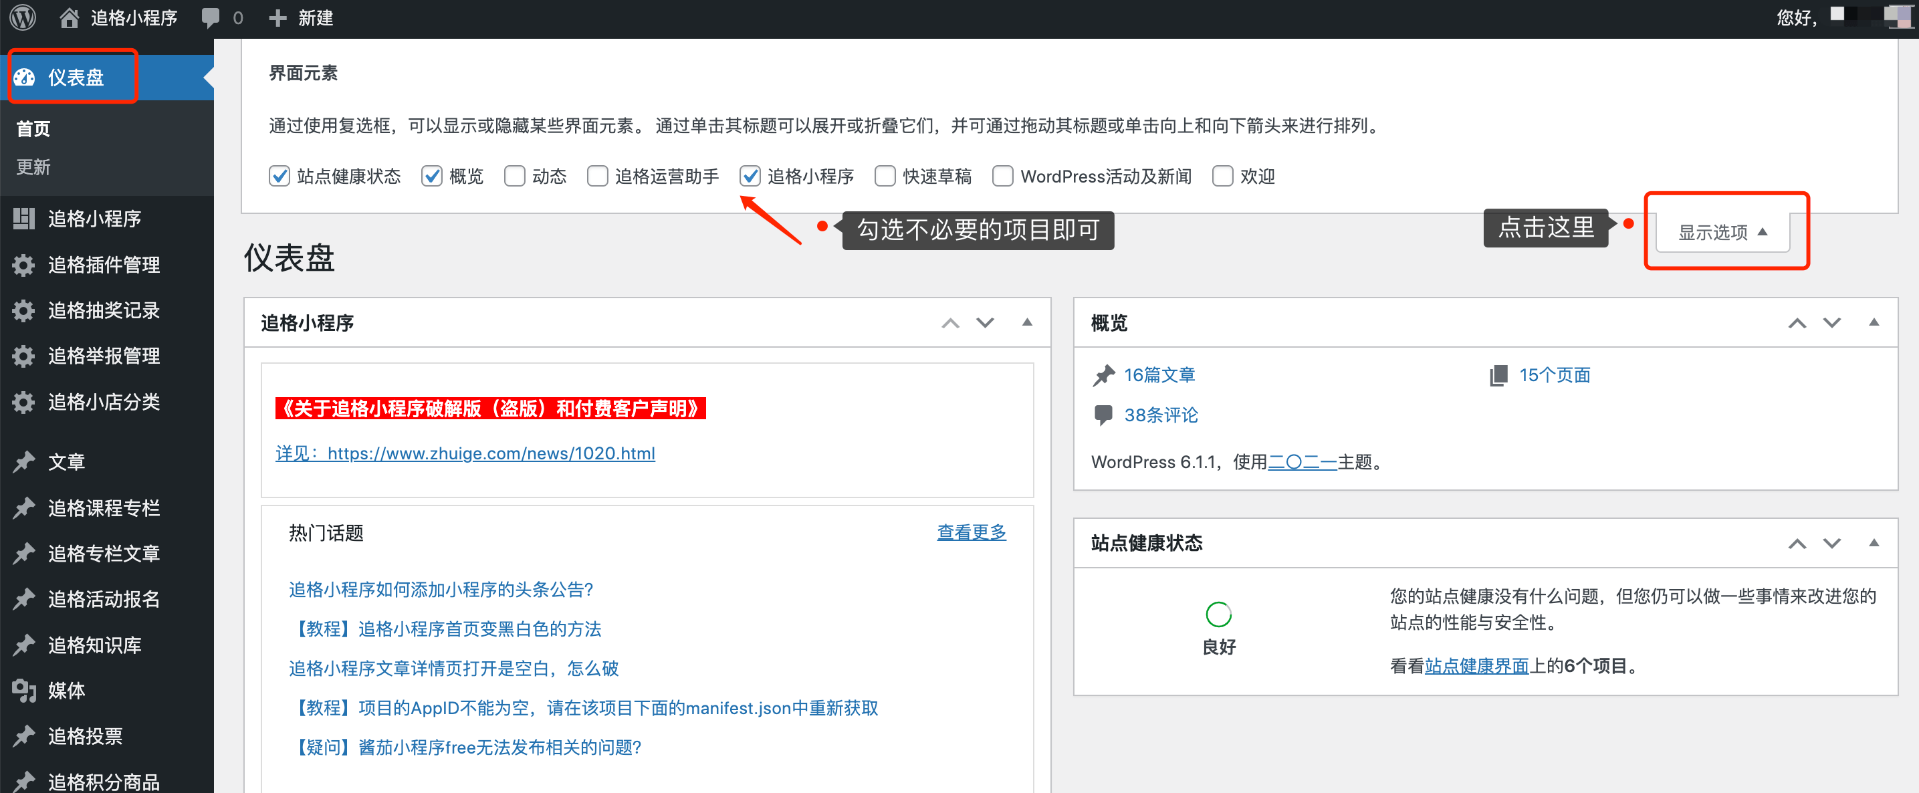Open the 更新 submenu item
The width and height of the screenshot is (1919, 793).
click(x=33, y=168)
